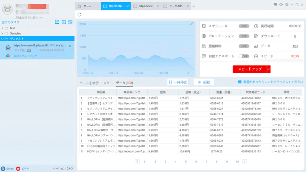
Task: Click the refresh icon below the tabs
Action: click(x=79, y=15)
